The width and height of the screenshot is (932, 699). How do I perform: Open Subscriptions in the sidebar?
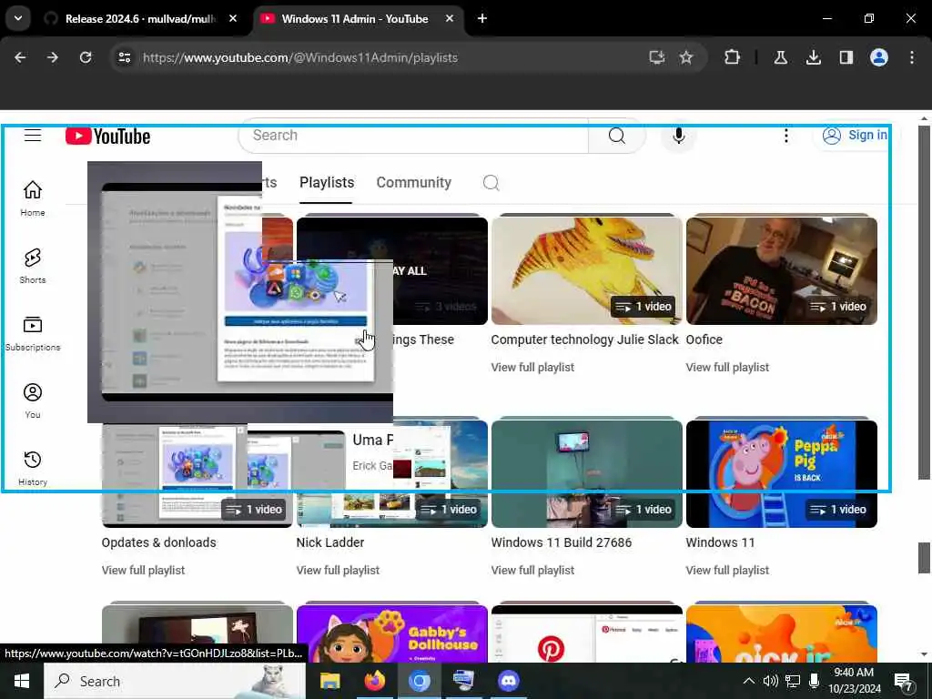click(x=33, y=333)
